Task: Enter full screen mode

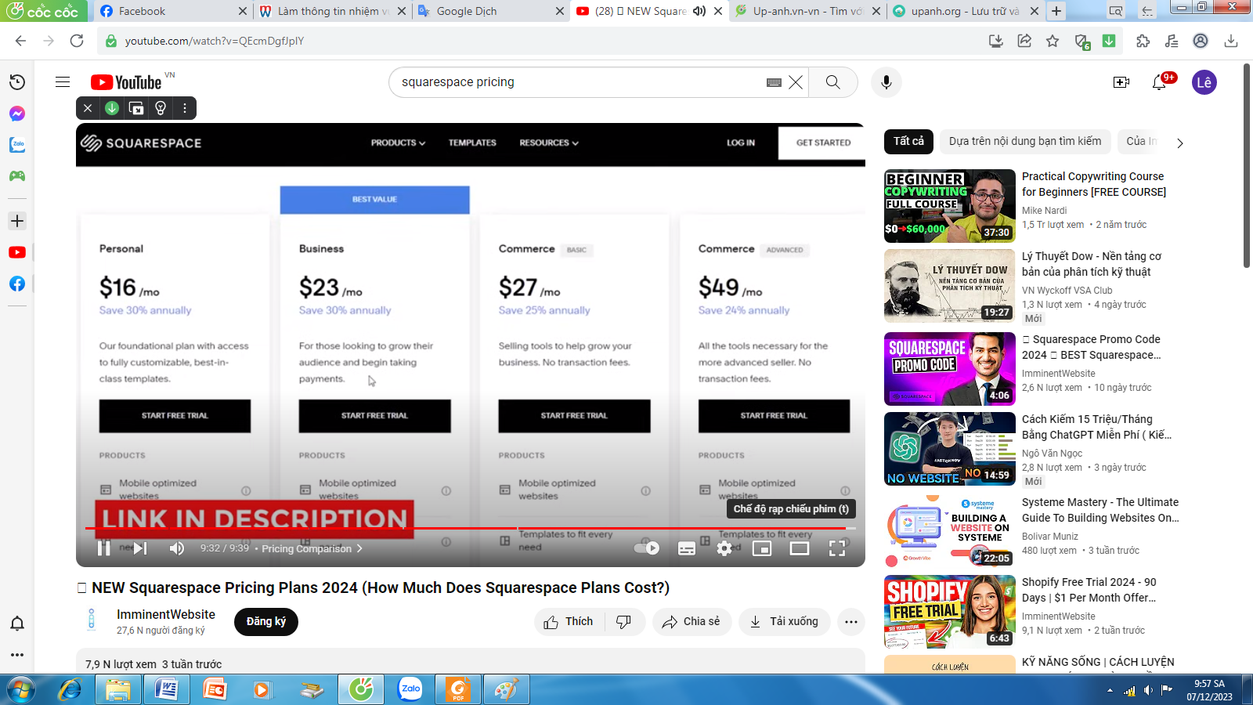Action: (x=837, y=548)
